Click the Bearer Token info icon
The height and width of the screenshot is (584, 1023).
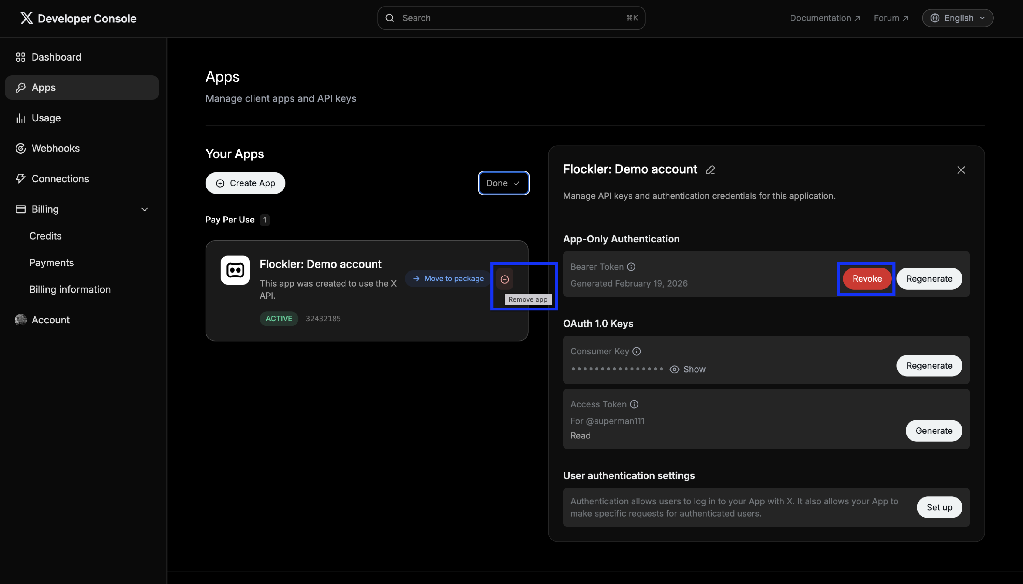[631, 267]
